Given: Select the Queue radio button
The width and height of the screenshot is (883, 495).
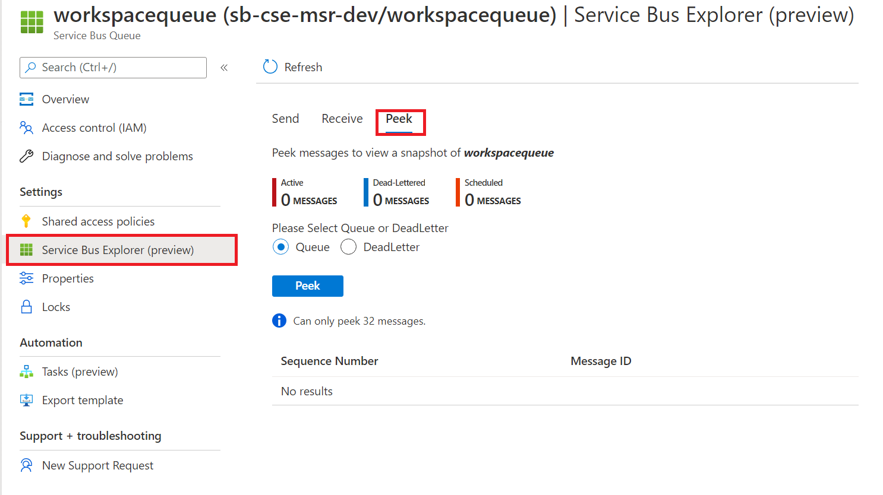Looking at the screenshot, I should point(280,246).
